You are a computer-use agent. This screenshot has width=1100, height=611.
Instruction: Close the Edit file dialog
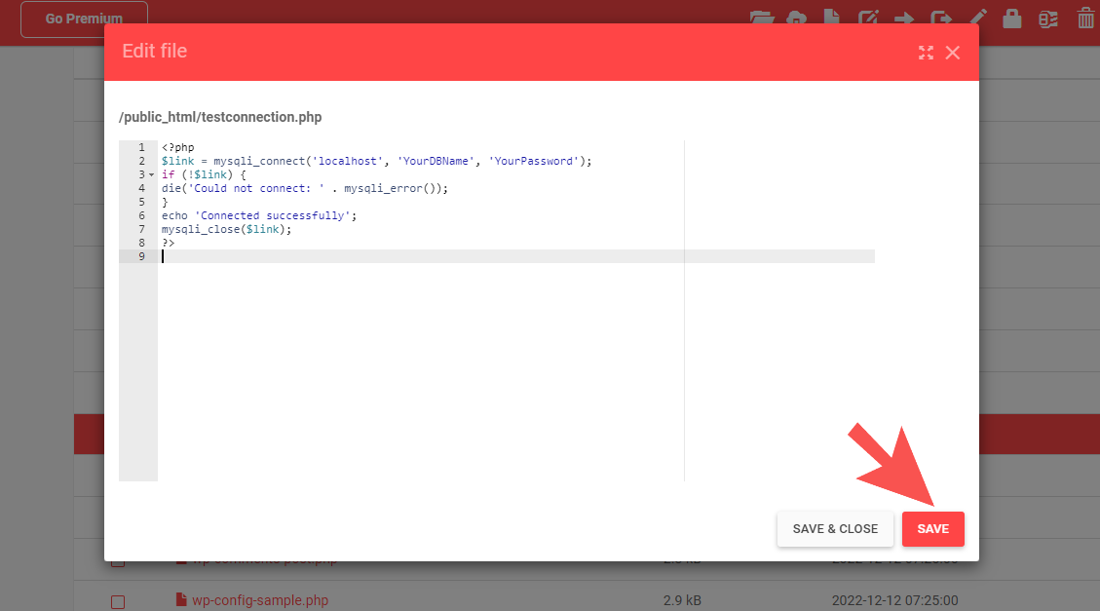[x=953, y=53]
